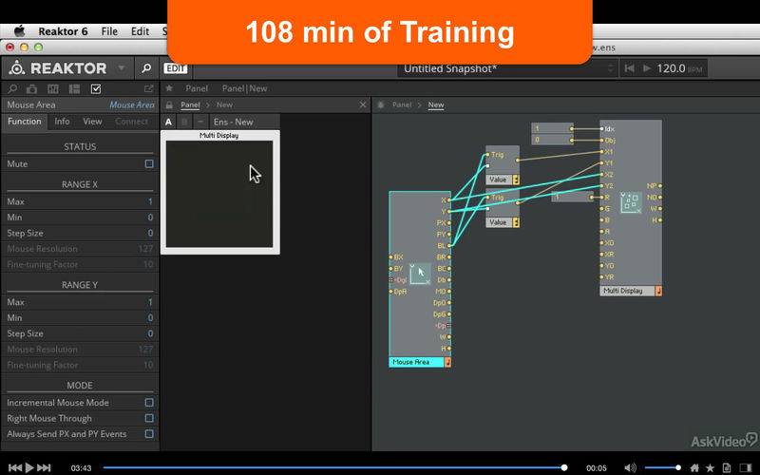The height and width of the screenshot is (475, 760).
Task: Click the minus button beside B
Action: tap(200, 122)
